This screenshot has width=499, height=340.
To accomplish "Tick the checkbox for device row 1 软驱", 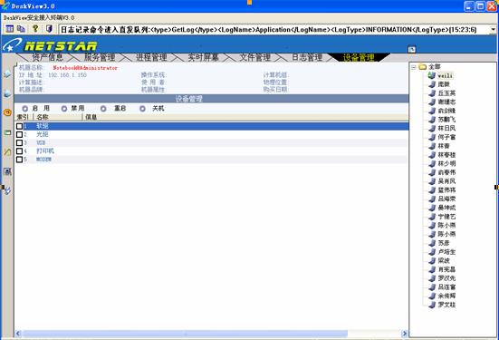I will [19, 126].
